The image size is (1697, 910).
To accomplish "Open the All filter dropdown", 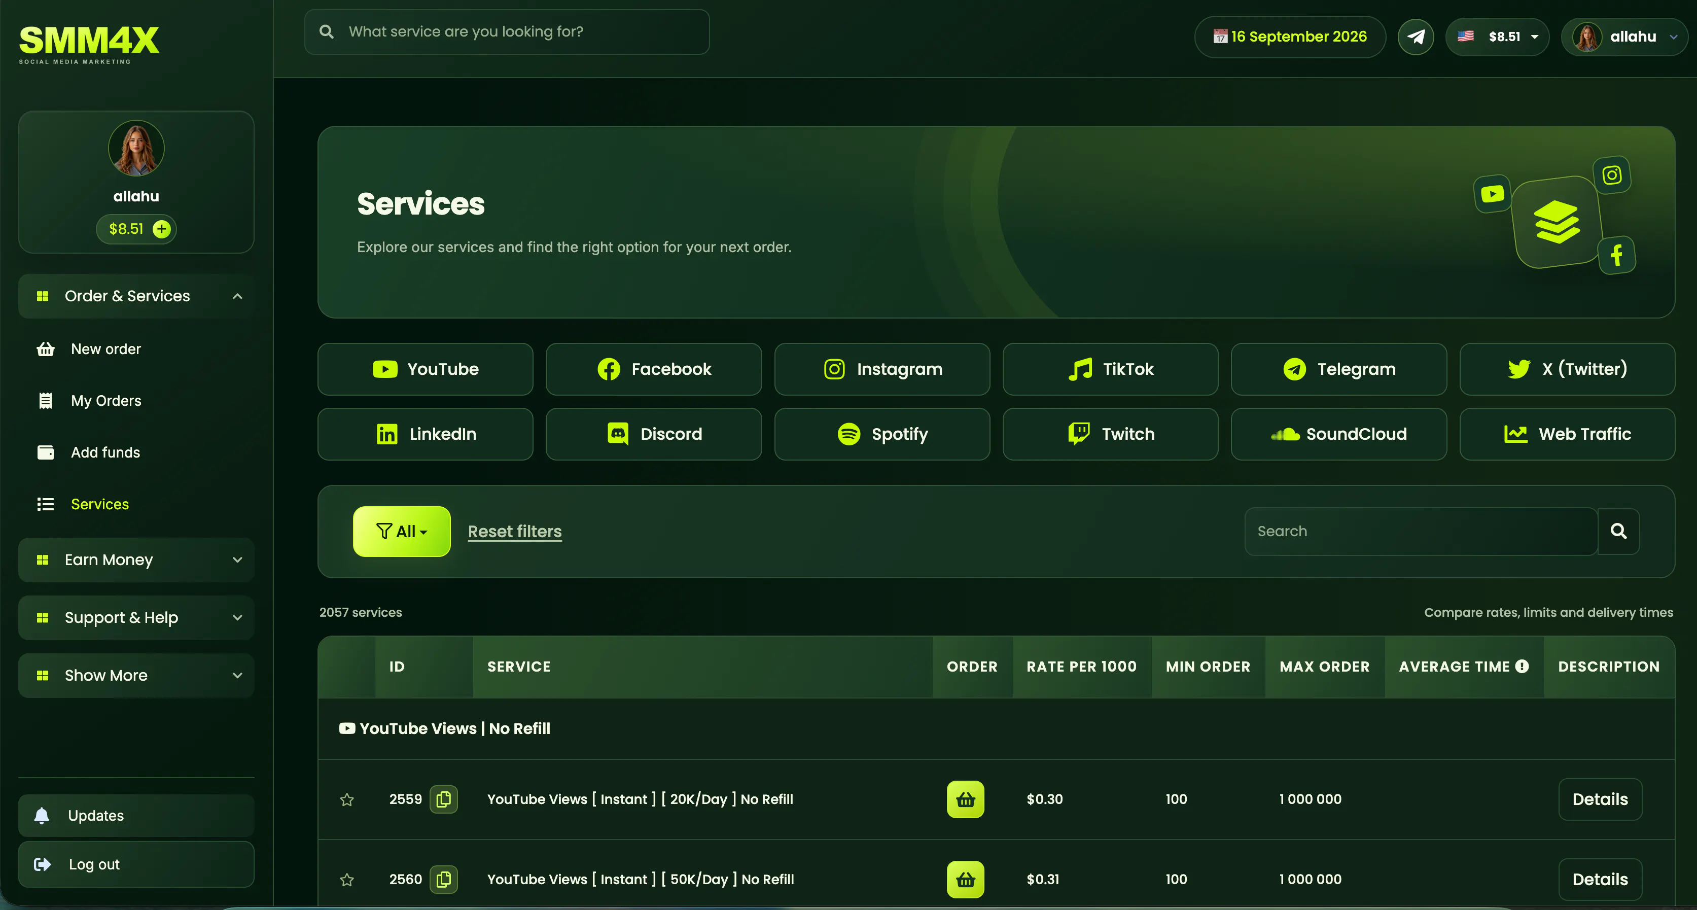I will coord(402,531).
